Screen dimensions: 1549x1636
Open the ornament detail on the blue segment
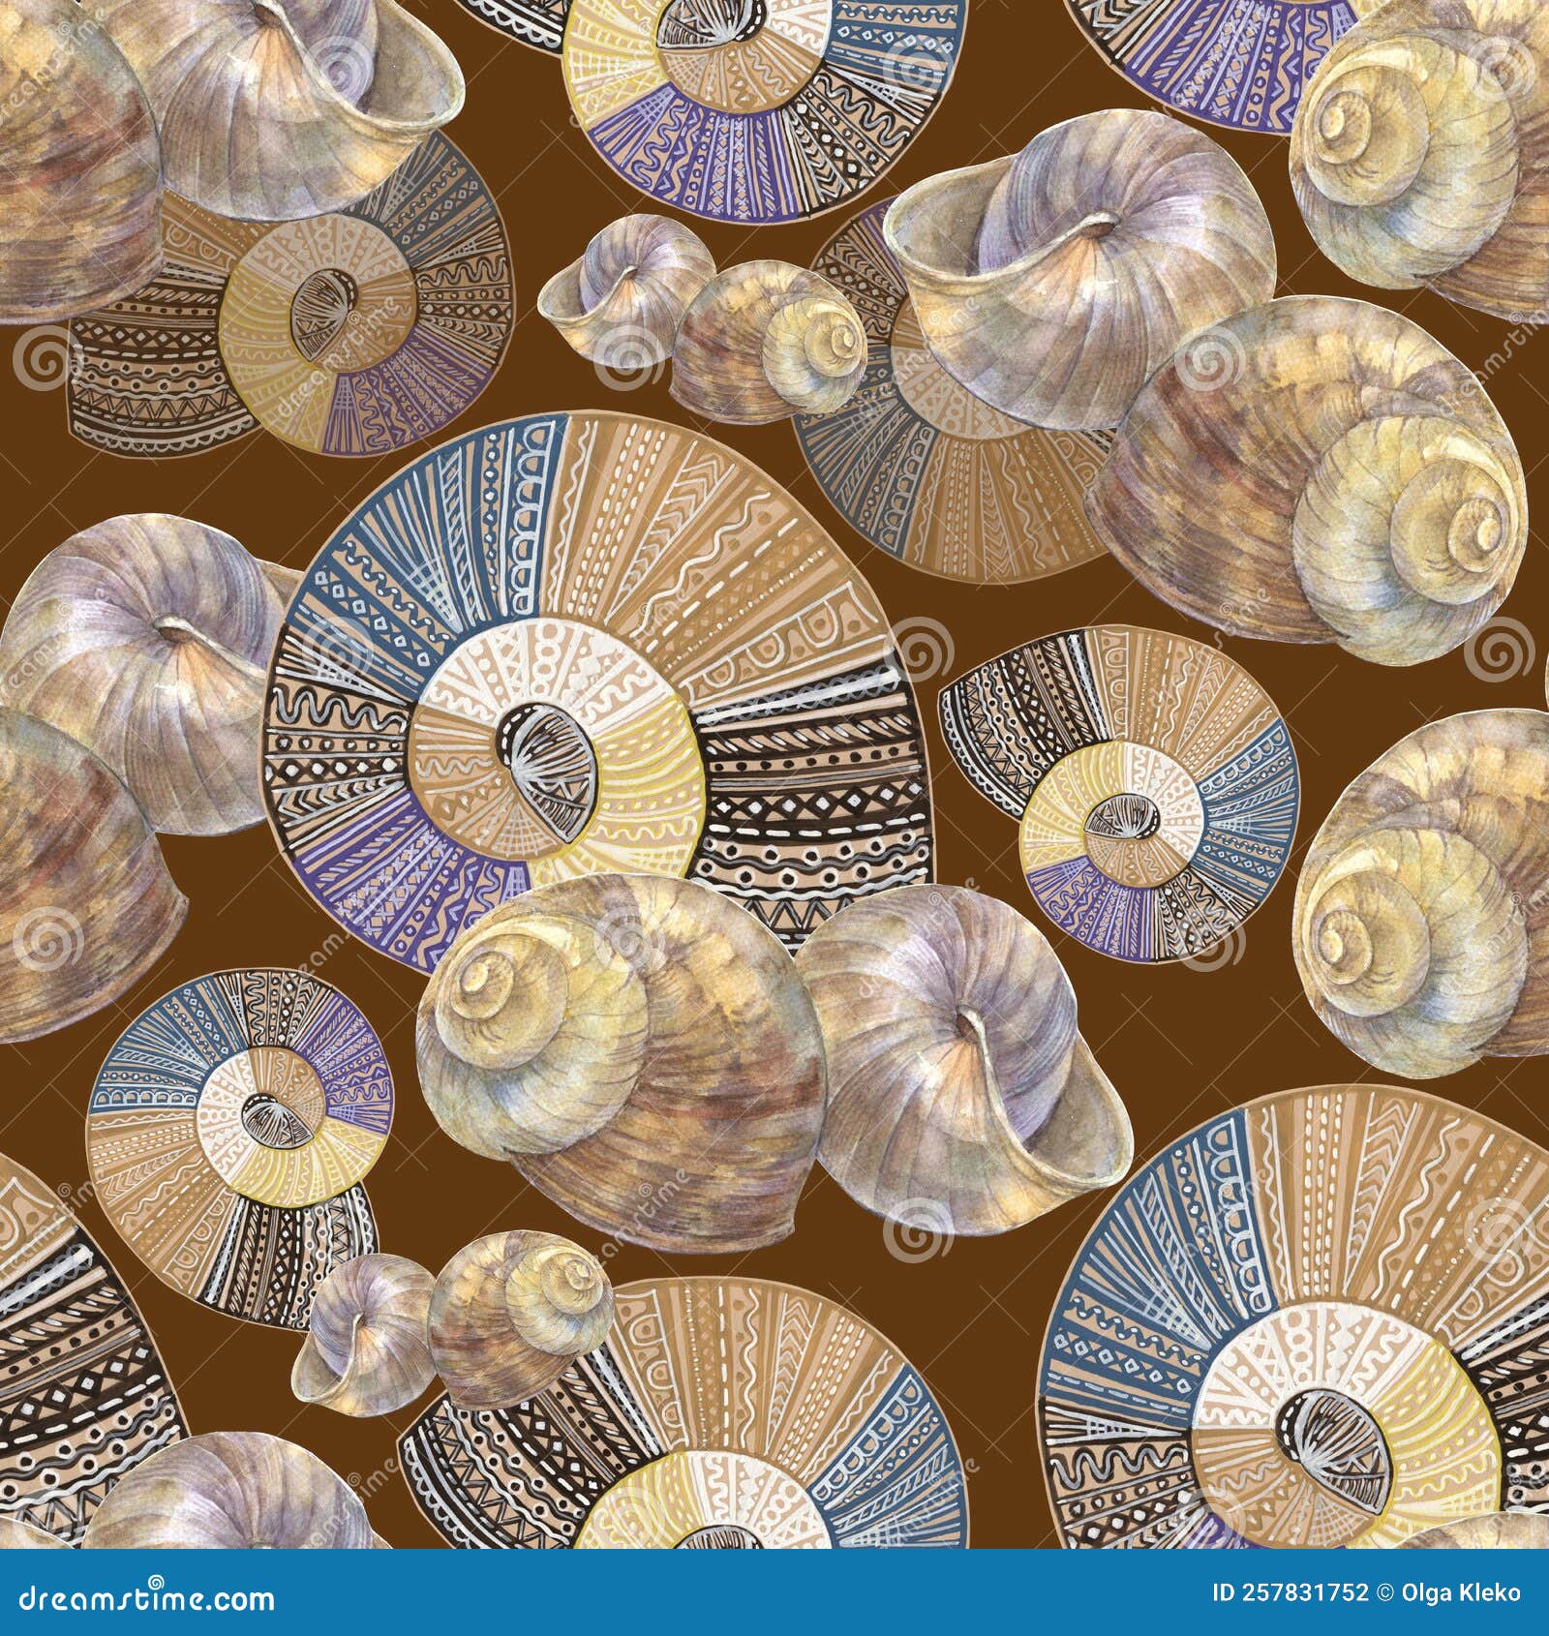tap(436, 542)
